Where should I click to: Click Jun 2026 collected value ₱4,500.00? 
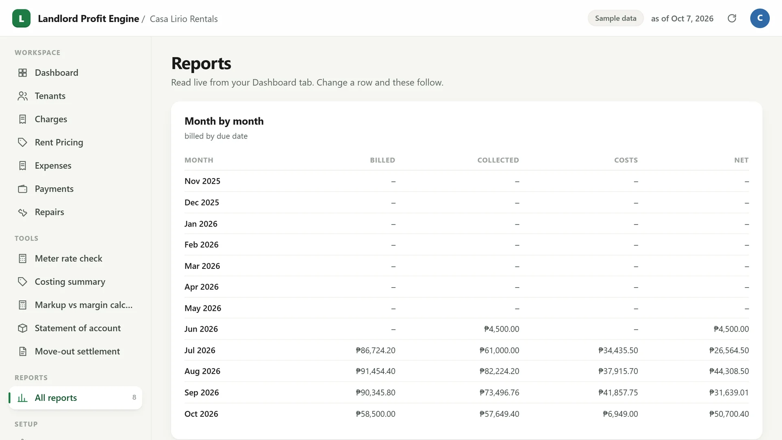[501, 329]
